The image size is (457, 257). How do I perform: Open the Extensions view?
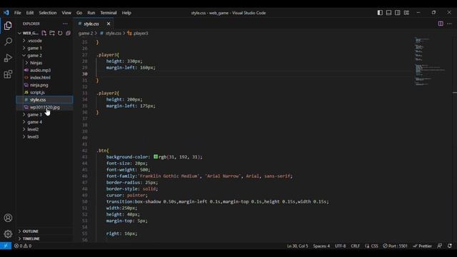8,74
